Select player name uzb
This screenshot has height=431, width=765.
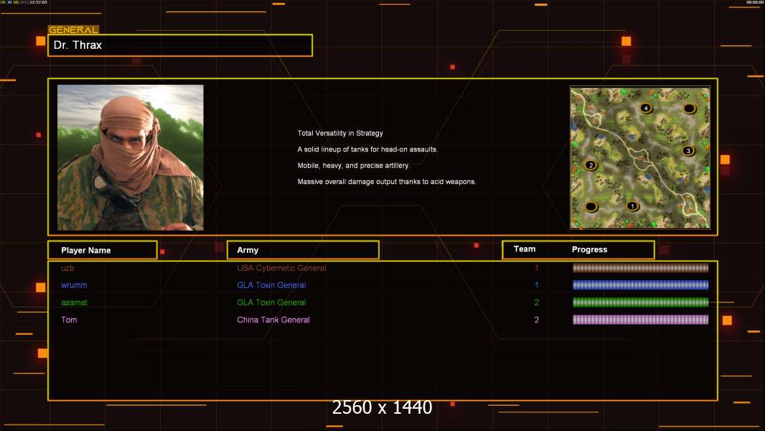67,268
